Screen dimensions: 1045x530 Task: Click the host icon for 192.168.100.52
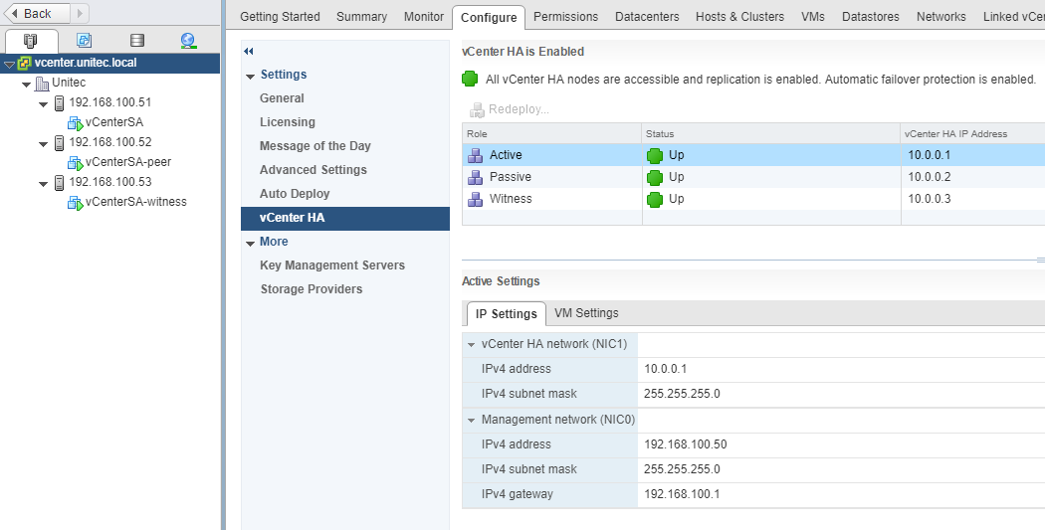(59, 142)
